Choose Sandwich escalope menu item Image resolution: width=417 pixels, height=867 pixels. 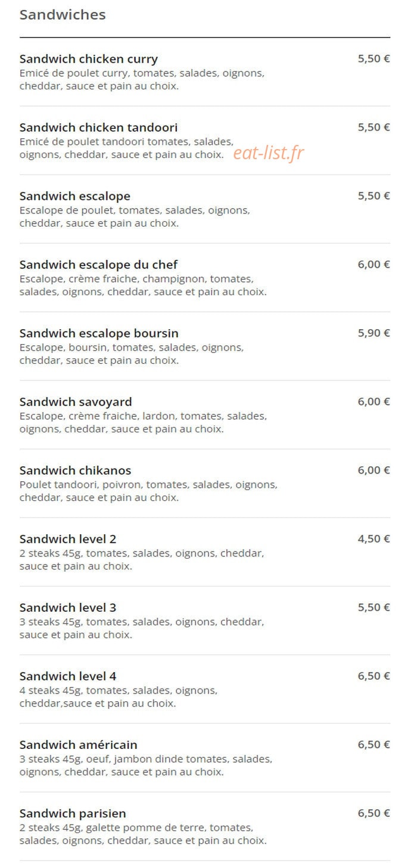coord(204,209)
